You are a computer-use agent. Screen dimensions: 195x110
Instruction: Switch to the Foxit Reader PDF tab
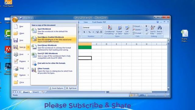99,22
